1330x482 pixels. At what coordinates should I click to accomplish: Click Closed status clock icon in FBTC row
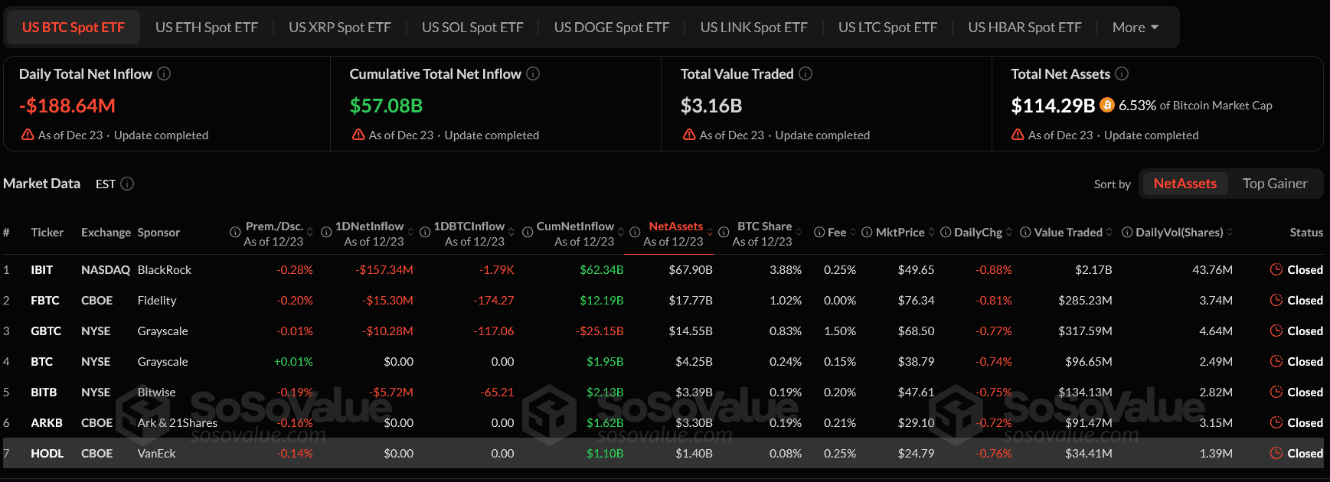point(1276,300)
